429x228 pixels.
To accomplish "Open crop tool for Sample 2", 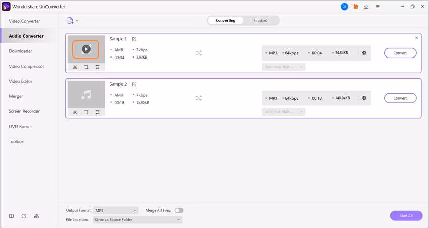I will tap(86, 112).
